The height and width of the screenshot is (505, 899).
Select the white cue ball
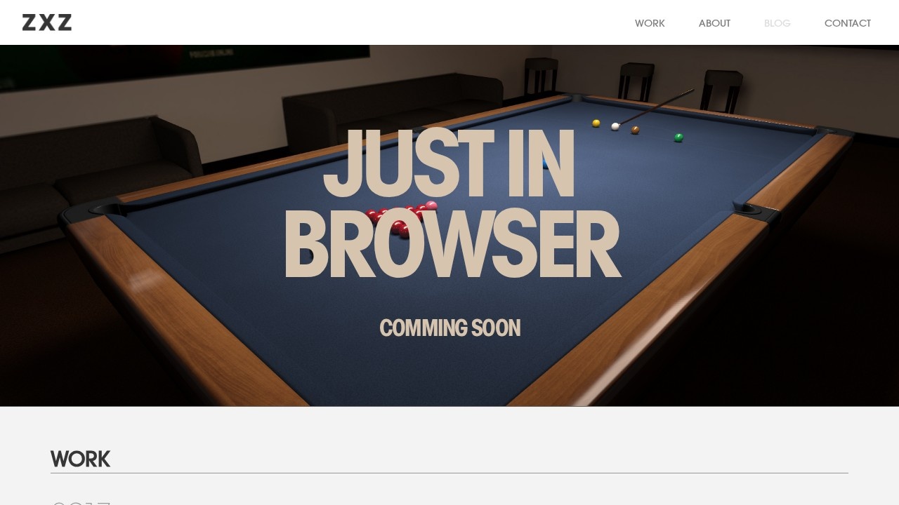(x=617, y=126)
